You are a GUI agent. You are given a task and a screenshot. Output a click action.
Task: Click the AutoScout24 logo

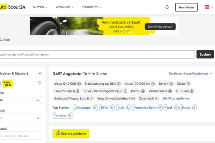pos(11,7)
